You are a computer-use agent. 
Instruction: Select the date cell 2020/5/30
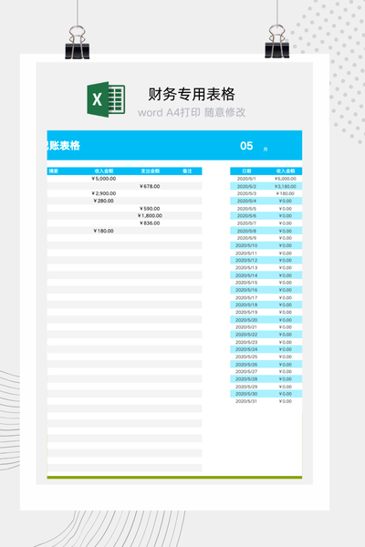click(x=246, y=394)
